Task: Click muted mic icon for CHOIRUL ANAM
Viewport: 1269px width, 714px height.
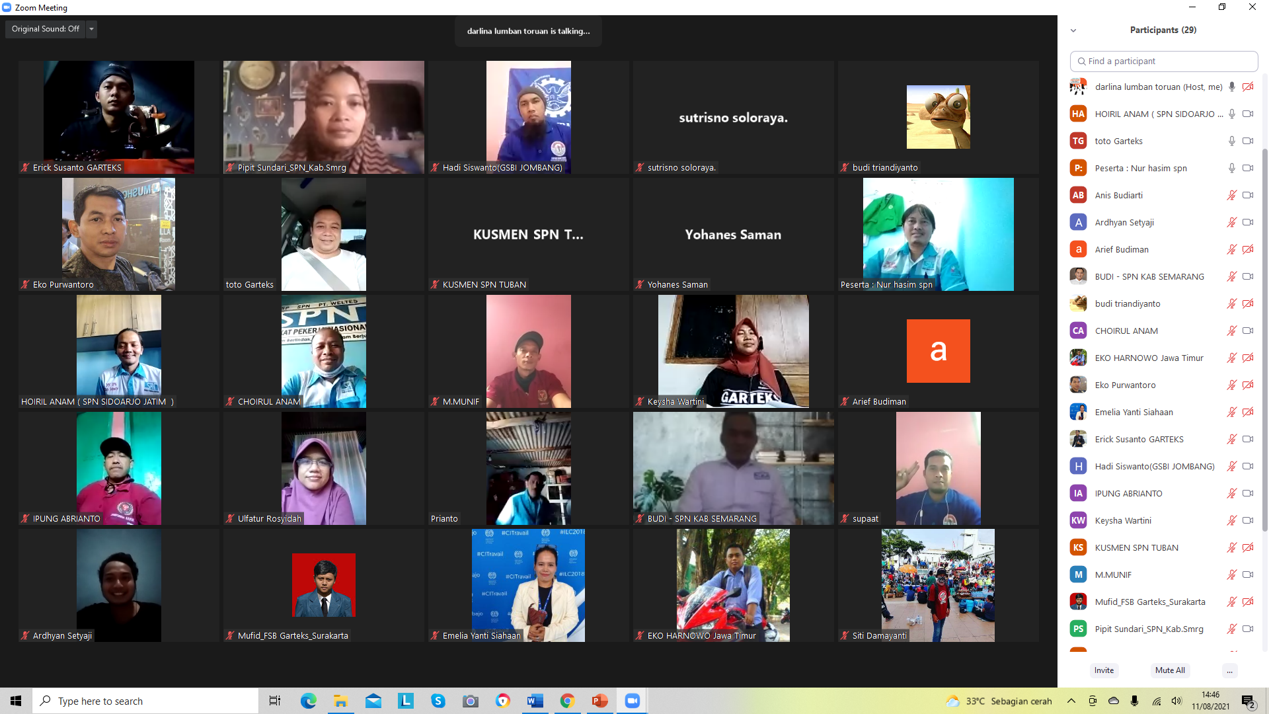Action: 1231,331
